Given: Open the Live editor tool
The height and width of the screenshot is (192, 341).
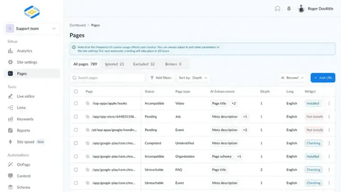Looking at the screenshot, I should tap(26, 96).
